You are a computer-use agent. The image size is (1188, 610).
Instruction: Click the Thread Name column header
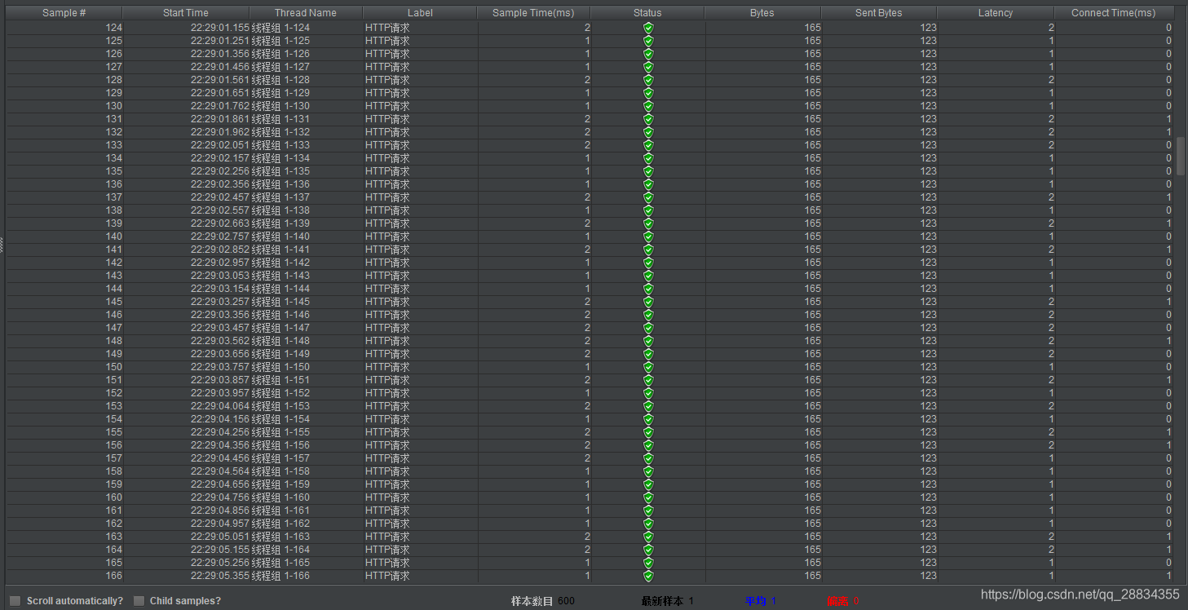306,13
